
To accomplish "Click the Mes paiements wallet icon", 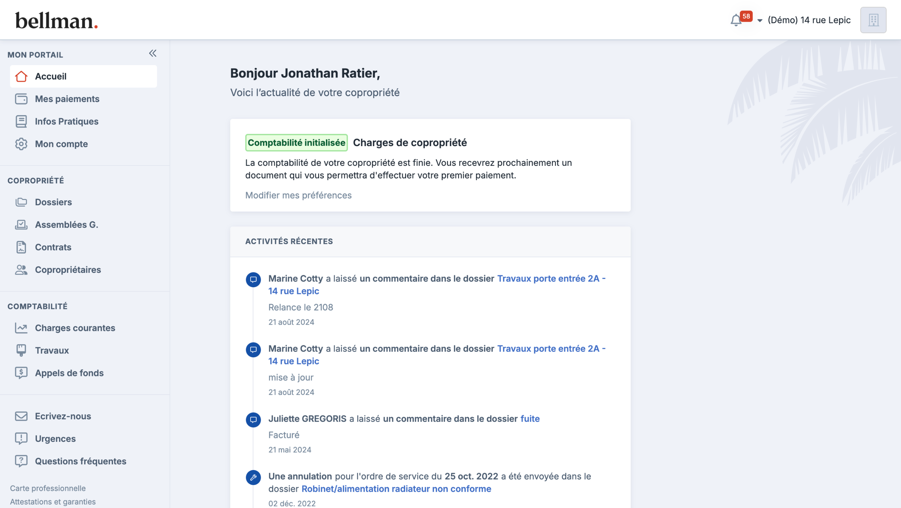I will [x=21, y=99].
